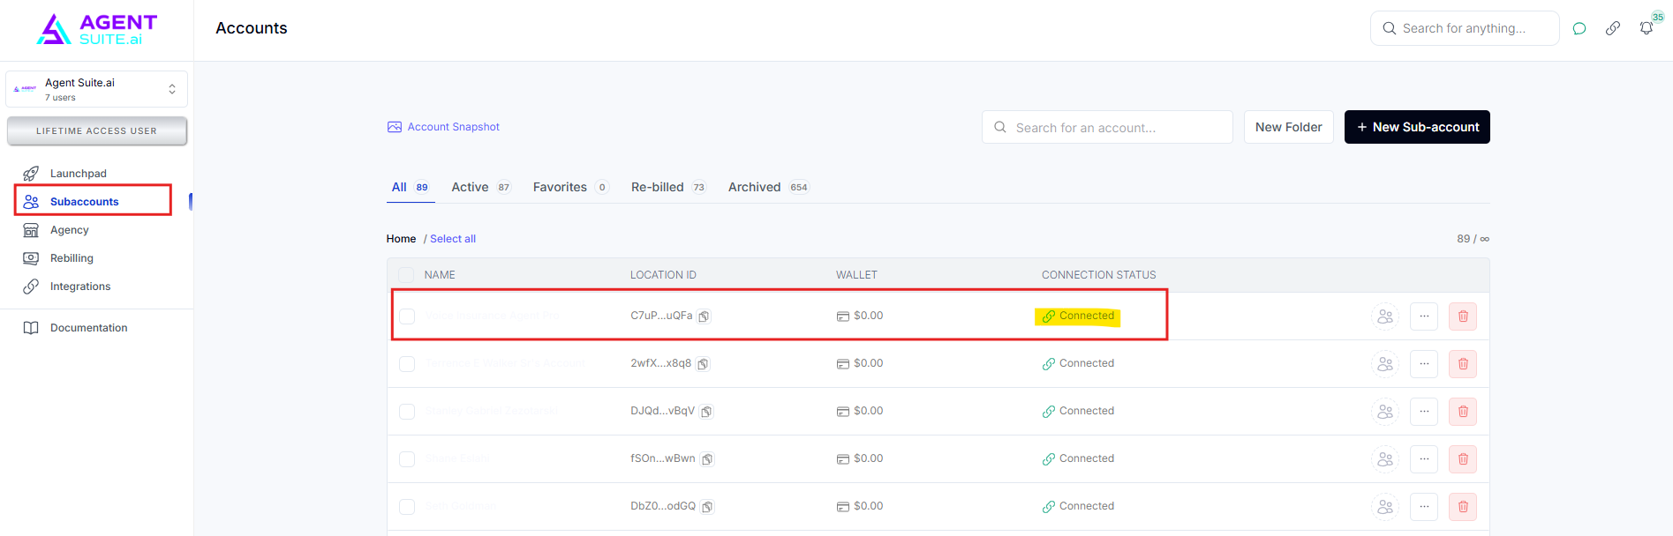Viewport: 1673px width, 536px height.
Task: Click the Agency storefront icon in the sidebar
Action: coord(31,230)
